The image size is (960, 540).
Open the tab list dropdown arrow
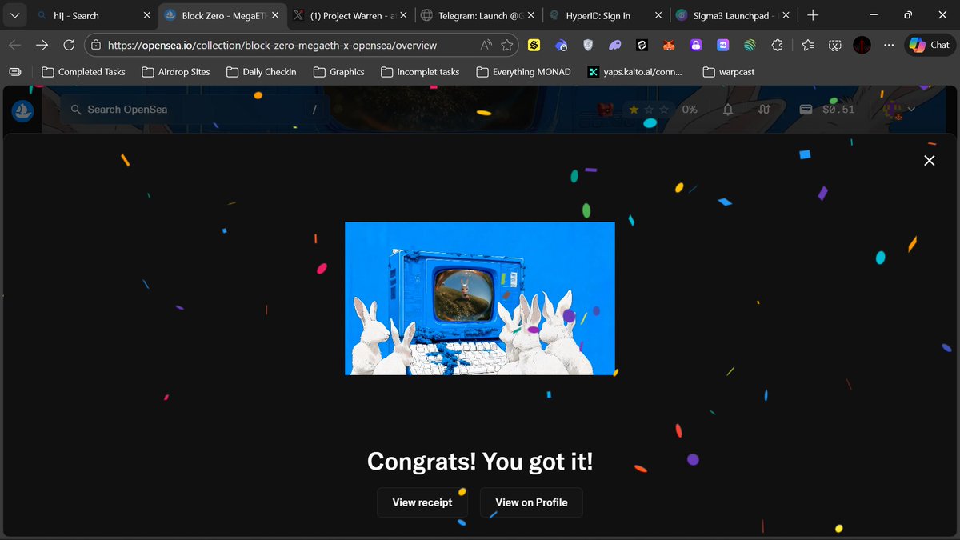coord(14,15)
